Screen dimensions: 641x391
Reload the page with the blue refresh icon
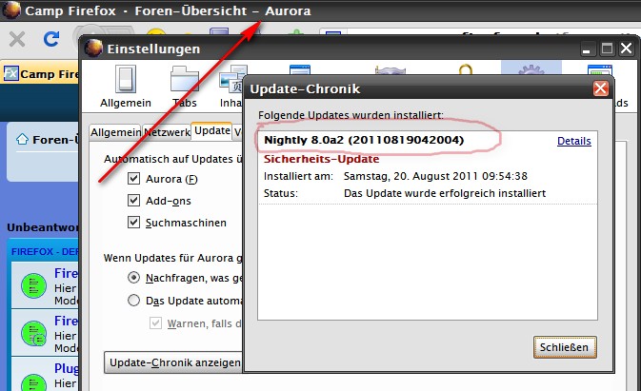pos(51,39)
